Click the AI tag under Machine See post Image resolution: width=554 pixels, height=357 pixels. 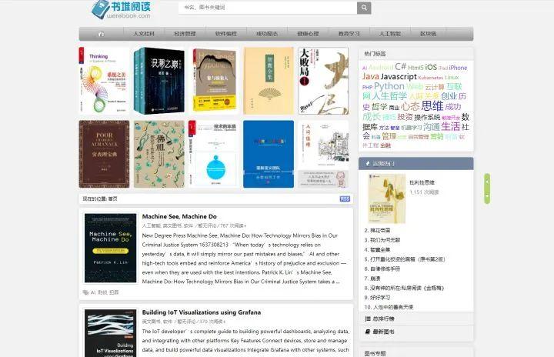click(93, 292)
